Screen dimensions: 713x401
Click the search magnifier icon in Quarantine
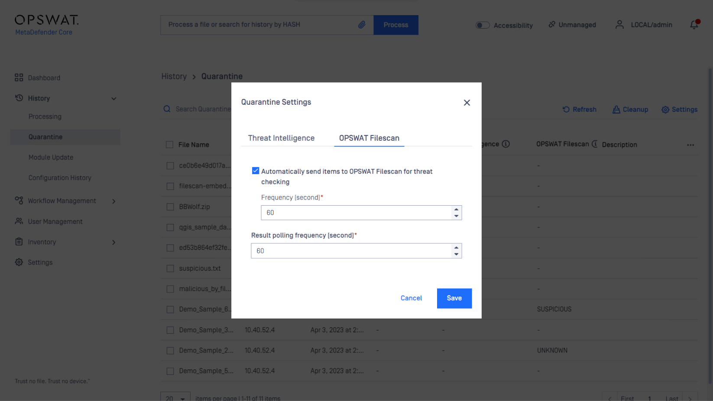167,109
